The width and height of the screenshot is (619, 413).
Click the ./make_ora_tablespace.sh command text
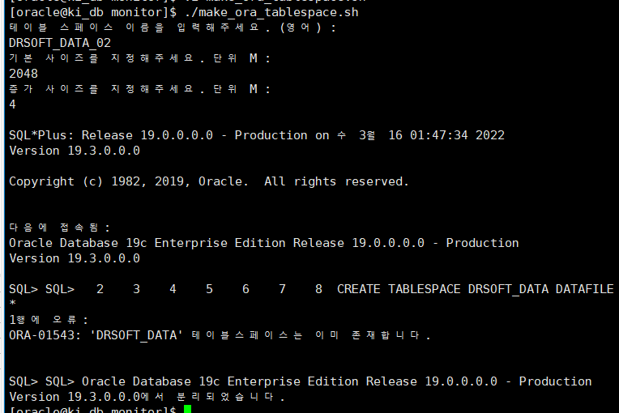coord(271,12)
